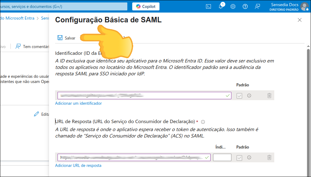
Task: Open the help question-mark menu
Action: [x=245, y=6]
